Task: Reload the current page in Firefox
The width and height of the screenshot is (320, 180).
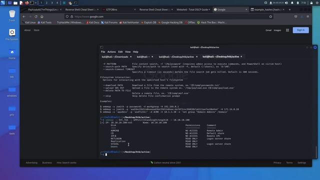Action: click(36, 16)
